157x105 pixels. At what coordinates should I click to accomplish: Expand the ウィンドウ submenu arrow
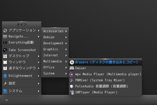click(38, 62)
